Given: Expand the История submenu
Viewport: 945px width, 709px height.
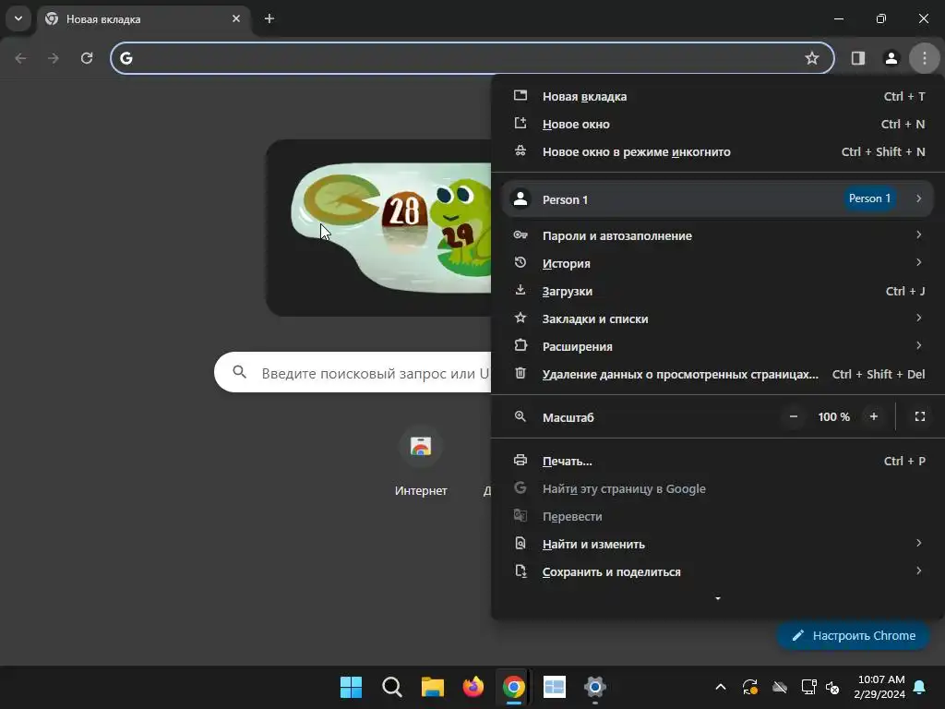Looking at the screenshot, I should pyautogui.click(x=718, y=263).
